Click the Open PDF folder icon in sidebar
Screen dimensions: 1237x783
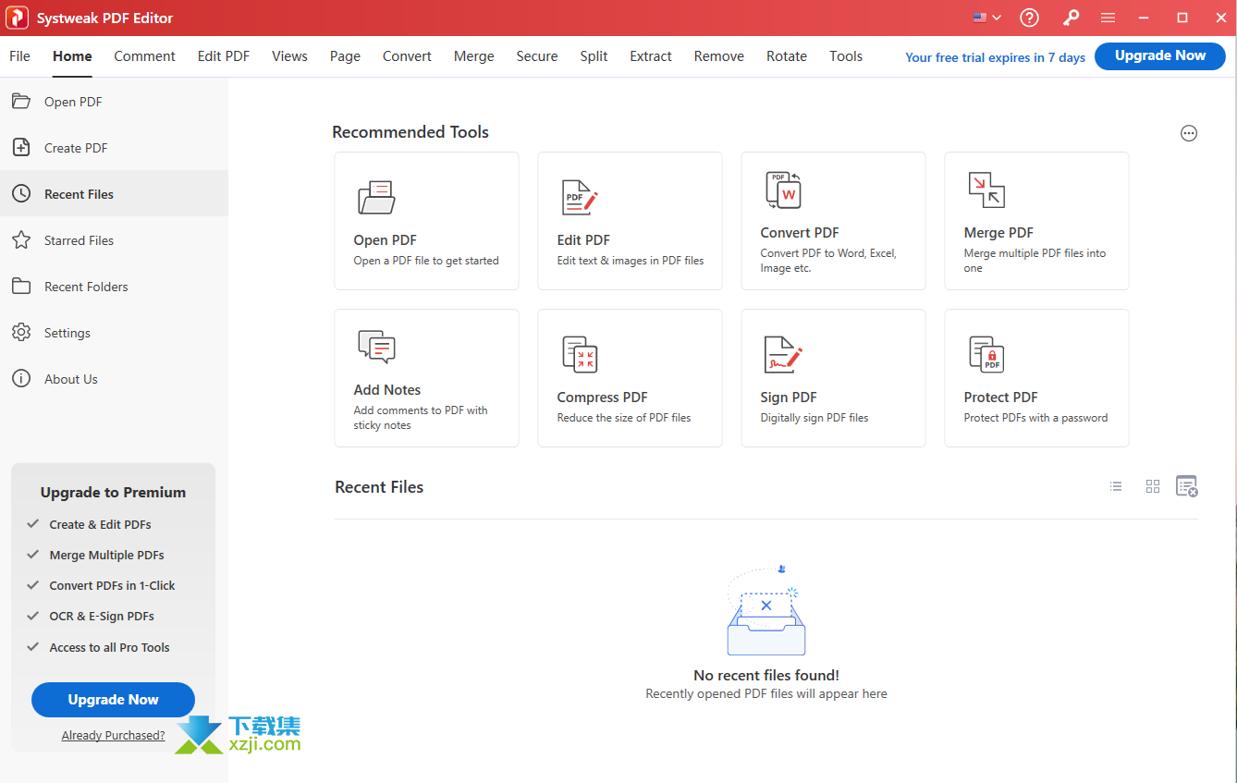(x=21, y=101)
